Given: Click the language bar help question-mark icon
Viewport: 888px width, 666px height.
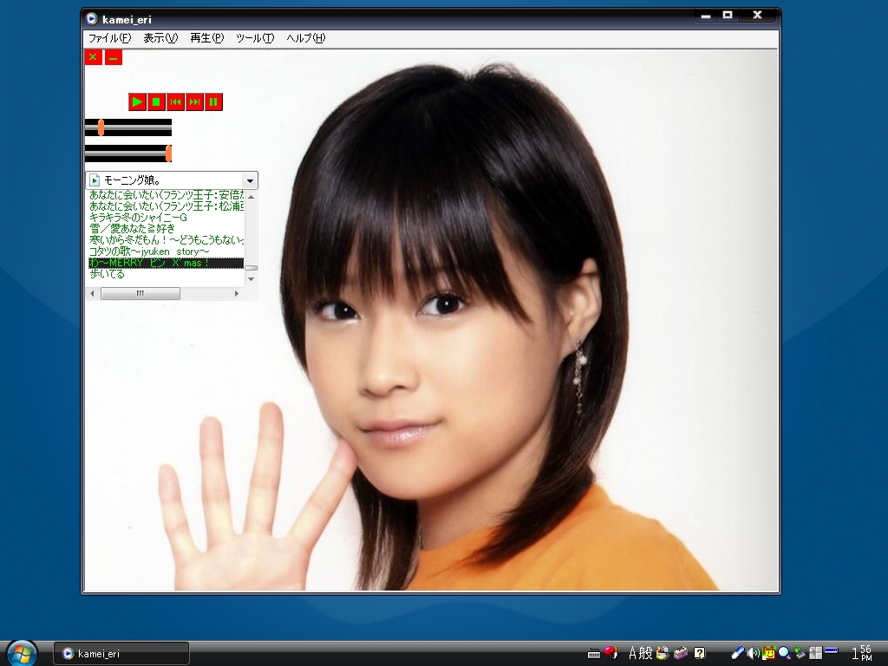Looking at the screenshot, I should pyautogui.click(x=700, y=653).
